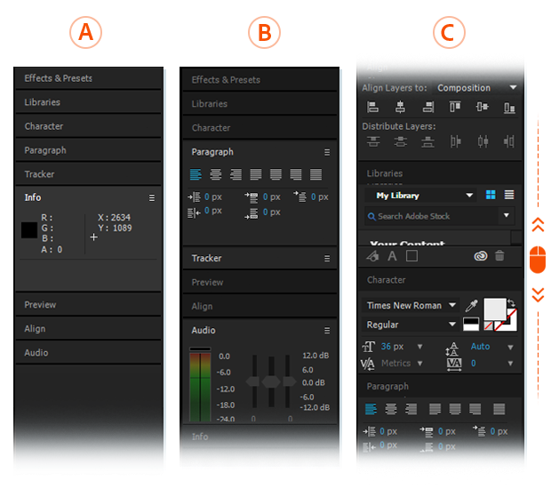Open Effects & Presets tab in panel A
The height and width of the screenshot is (489, 559).
point(88,78)
